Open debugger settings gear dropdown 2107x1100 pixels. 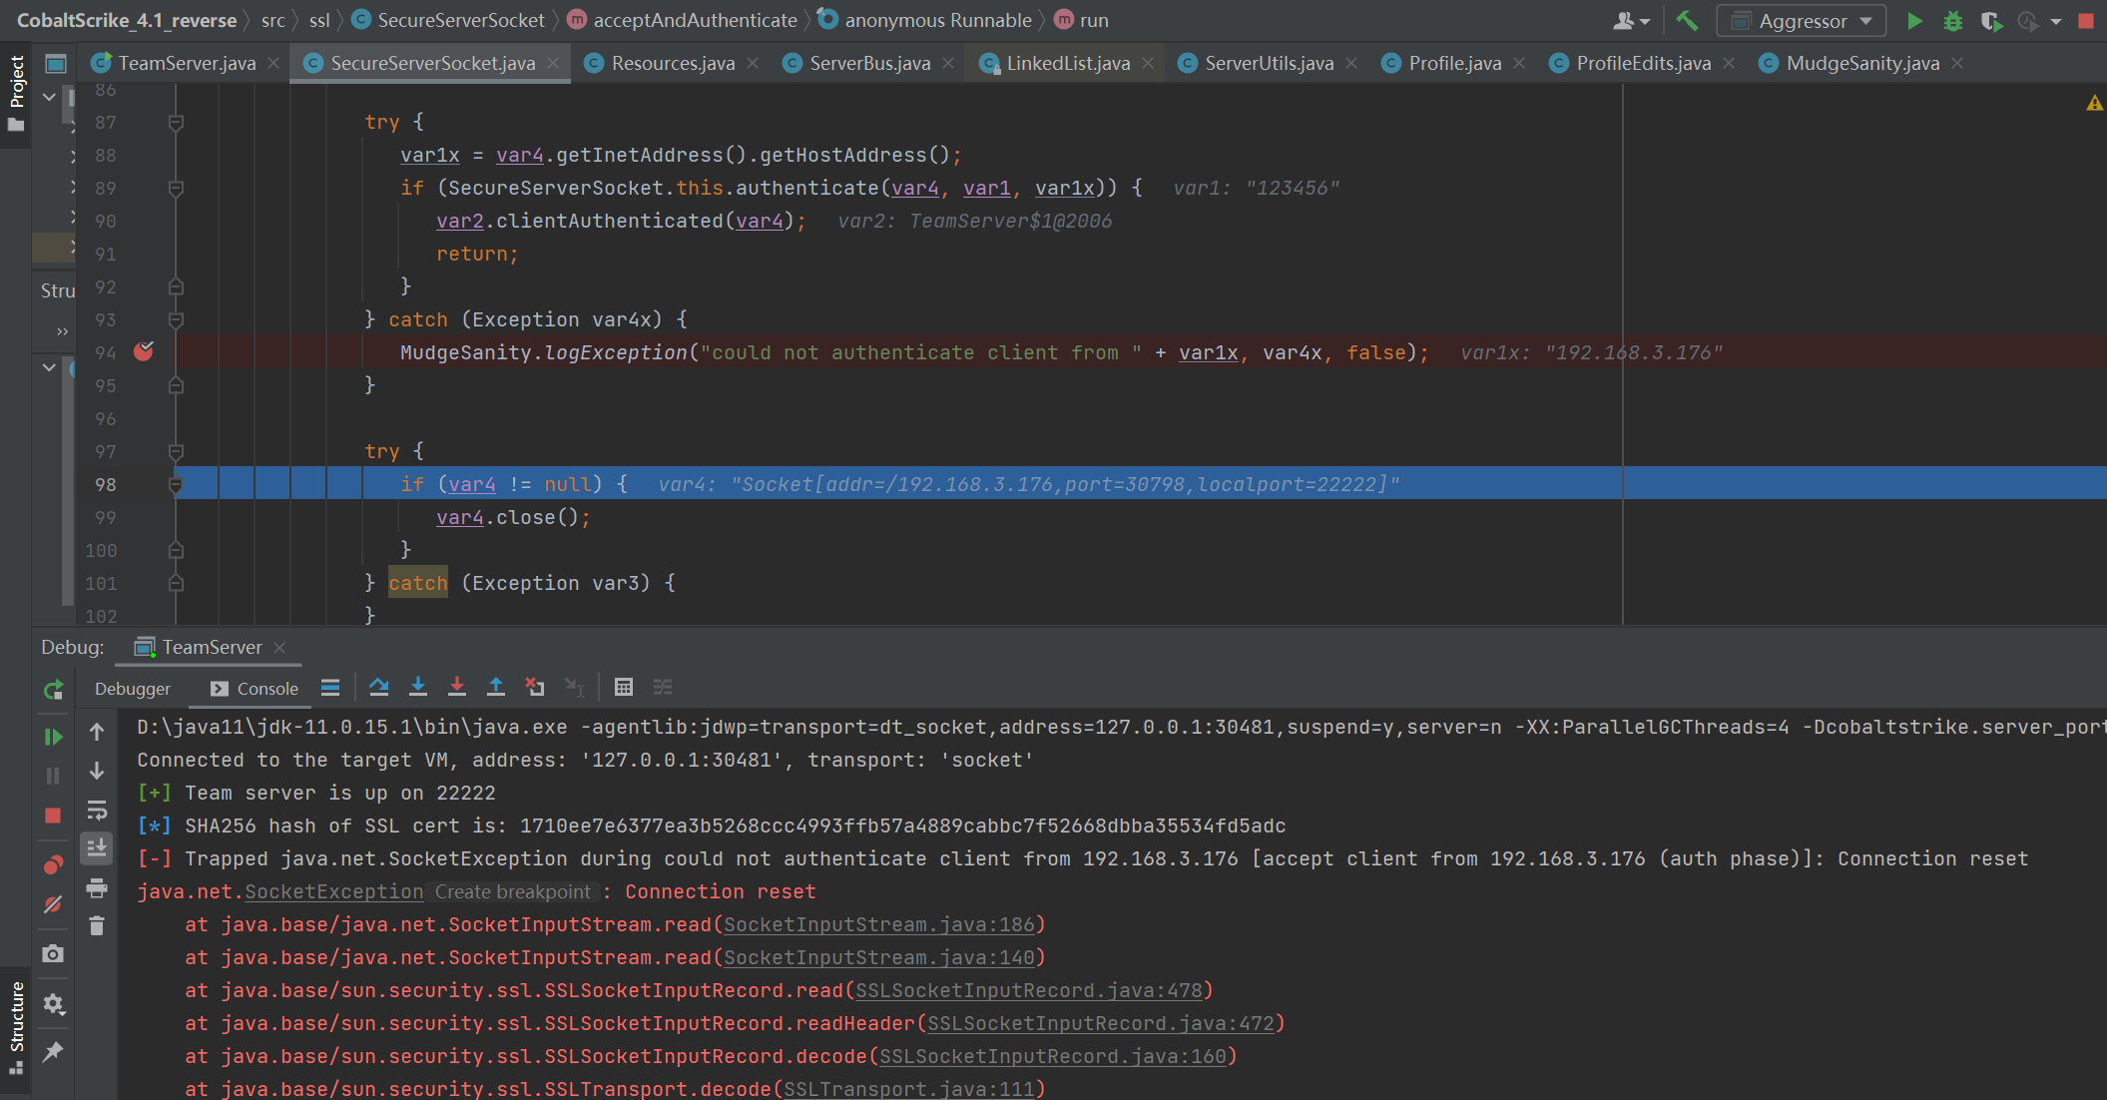pyautogui.click(x=54, y=1003)
